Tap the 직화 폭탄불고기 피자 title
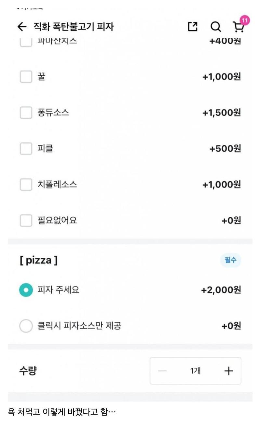Screen dimensions: 260x428 [x=73, y=27]
